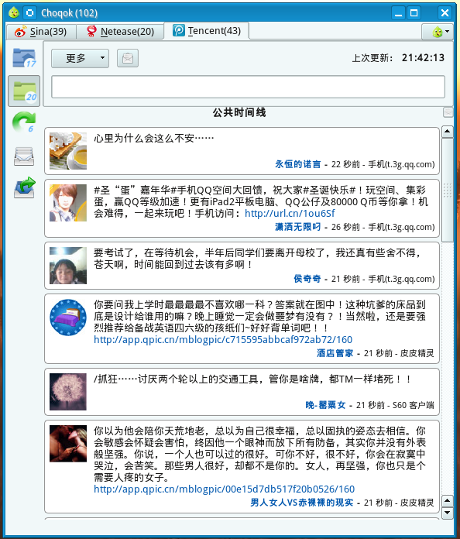Open the home timeline folder with badge 17
Viewport: 460px width, 539px height.
point(24,58)
